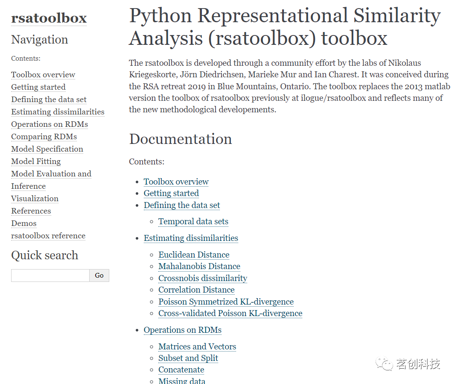Open rsatoolbox reference sidebar link
455x384 pixels.
(x=48, y=236)
